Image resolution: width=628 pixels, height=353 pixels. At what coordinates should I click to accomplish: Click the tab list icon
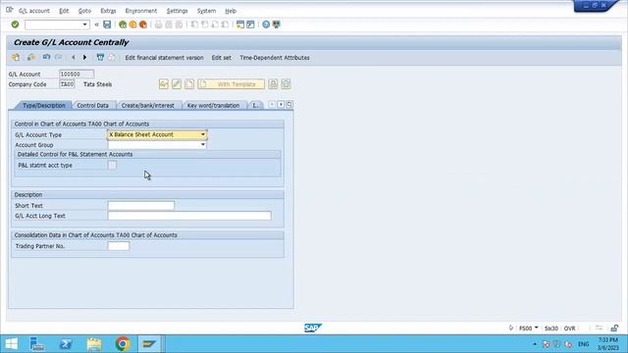coord(289,105)
